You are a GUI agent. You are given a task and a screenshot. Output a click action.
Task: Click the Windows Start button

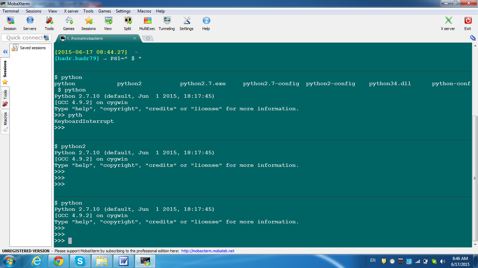click(9, 261)
